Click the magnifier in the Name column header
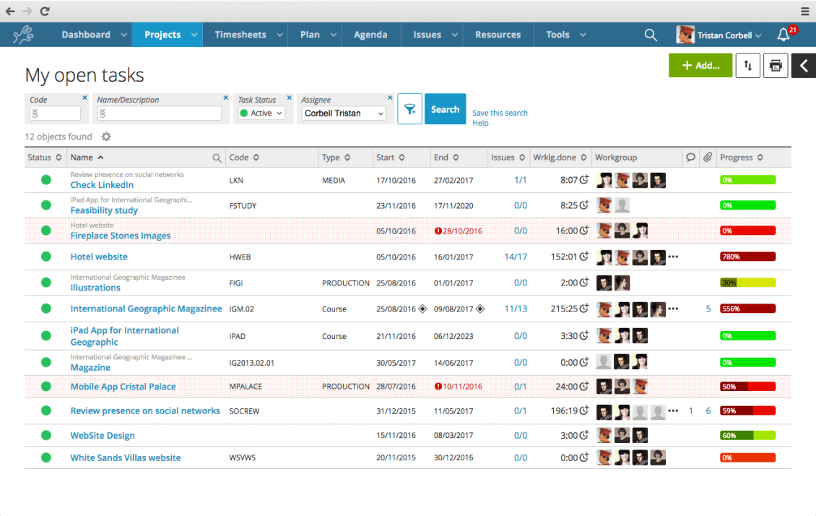 [217, 157]
